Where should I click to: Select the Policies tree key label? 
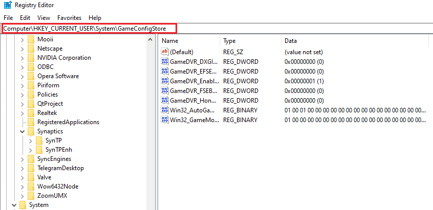coord(48,95)
